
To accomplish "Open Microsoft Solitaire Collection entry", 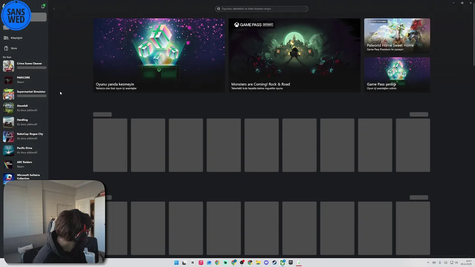I will tap(24, 177).
